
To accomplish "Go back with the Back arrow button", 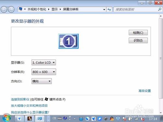I will click(4, 9).
